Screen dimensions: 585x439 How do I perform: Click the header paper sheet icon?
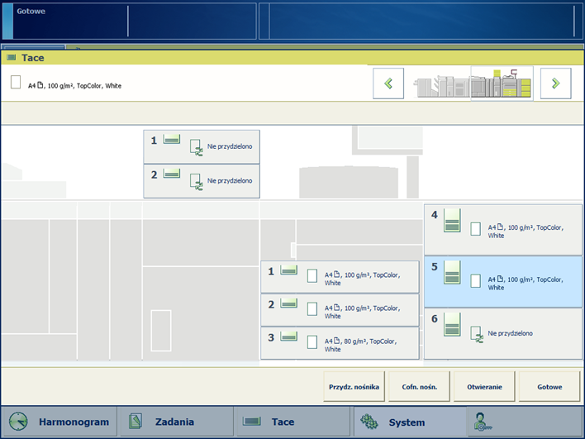[x=16, y=82]
